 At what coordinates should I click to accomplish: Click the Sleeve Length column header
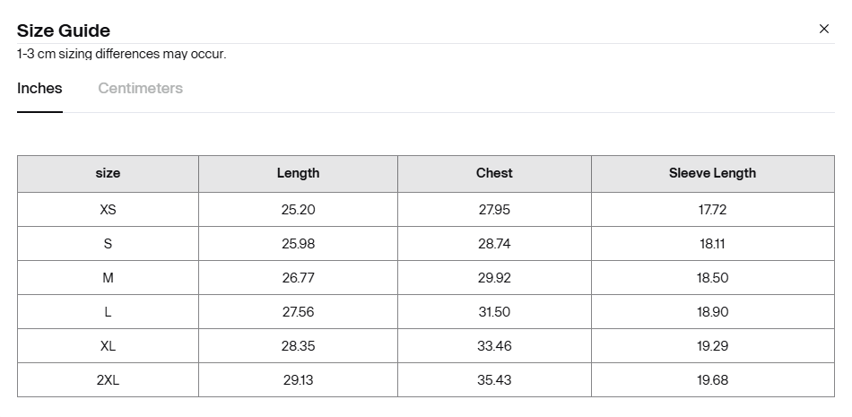(x=712, y=173)
